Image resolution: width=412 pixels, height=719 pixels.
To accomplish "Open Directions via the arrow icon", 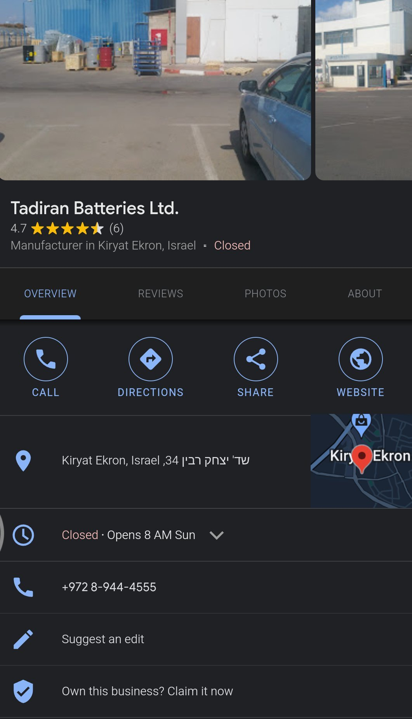I will tap(151, 359).
